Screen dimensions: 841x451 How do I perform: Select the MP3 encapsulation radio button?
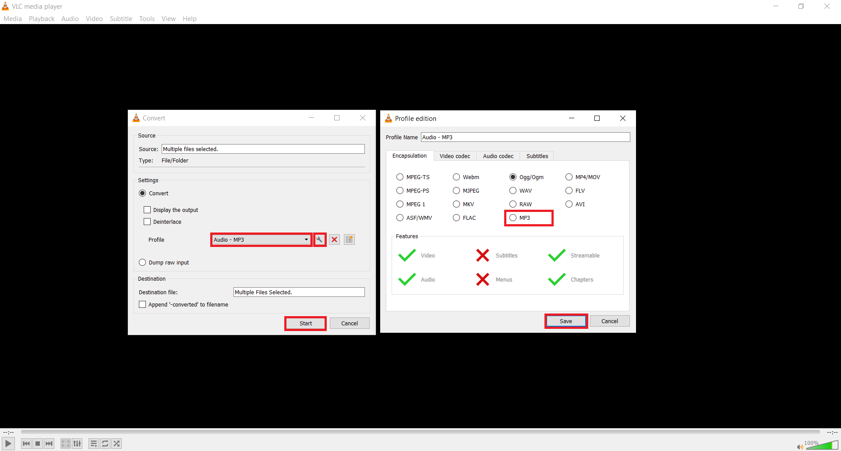click(513, 218)
